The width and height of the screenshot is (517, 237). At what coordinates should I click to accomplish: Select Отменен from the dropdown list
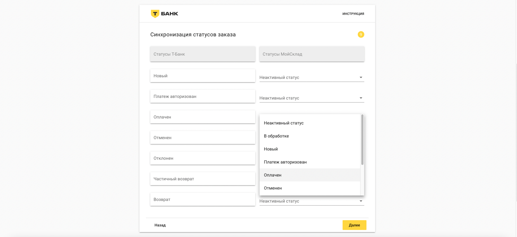coord(273,188)
